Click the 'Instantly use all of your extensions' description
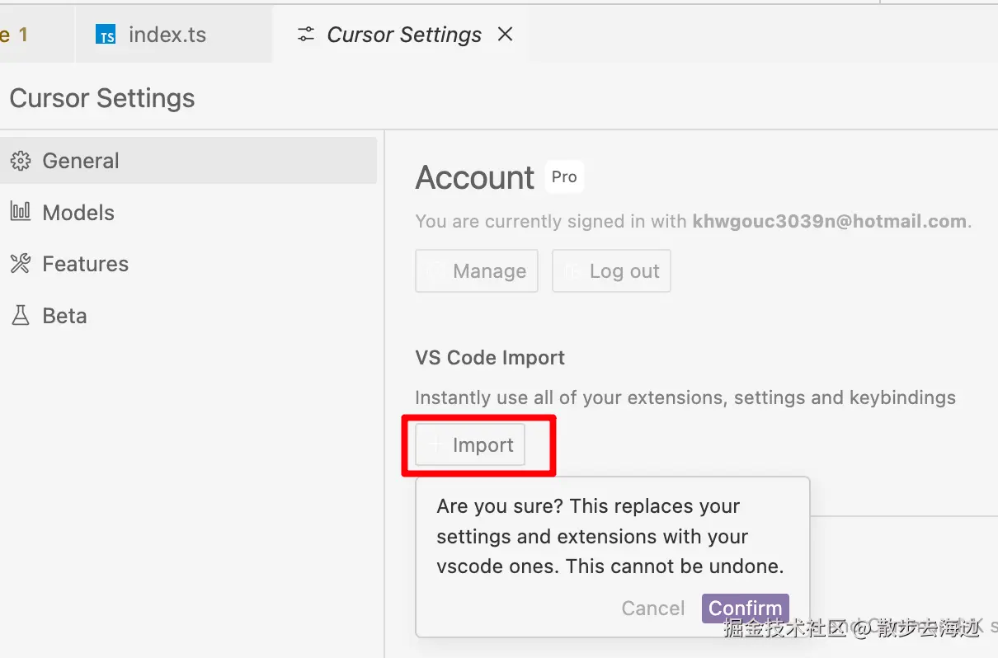Viewport: 998px width, 658px height. pos(685,397)
